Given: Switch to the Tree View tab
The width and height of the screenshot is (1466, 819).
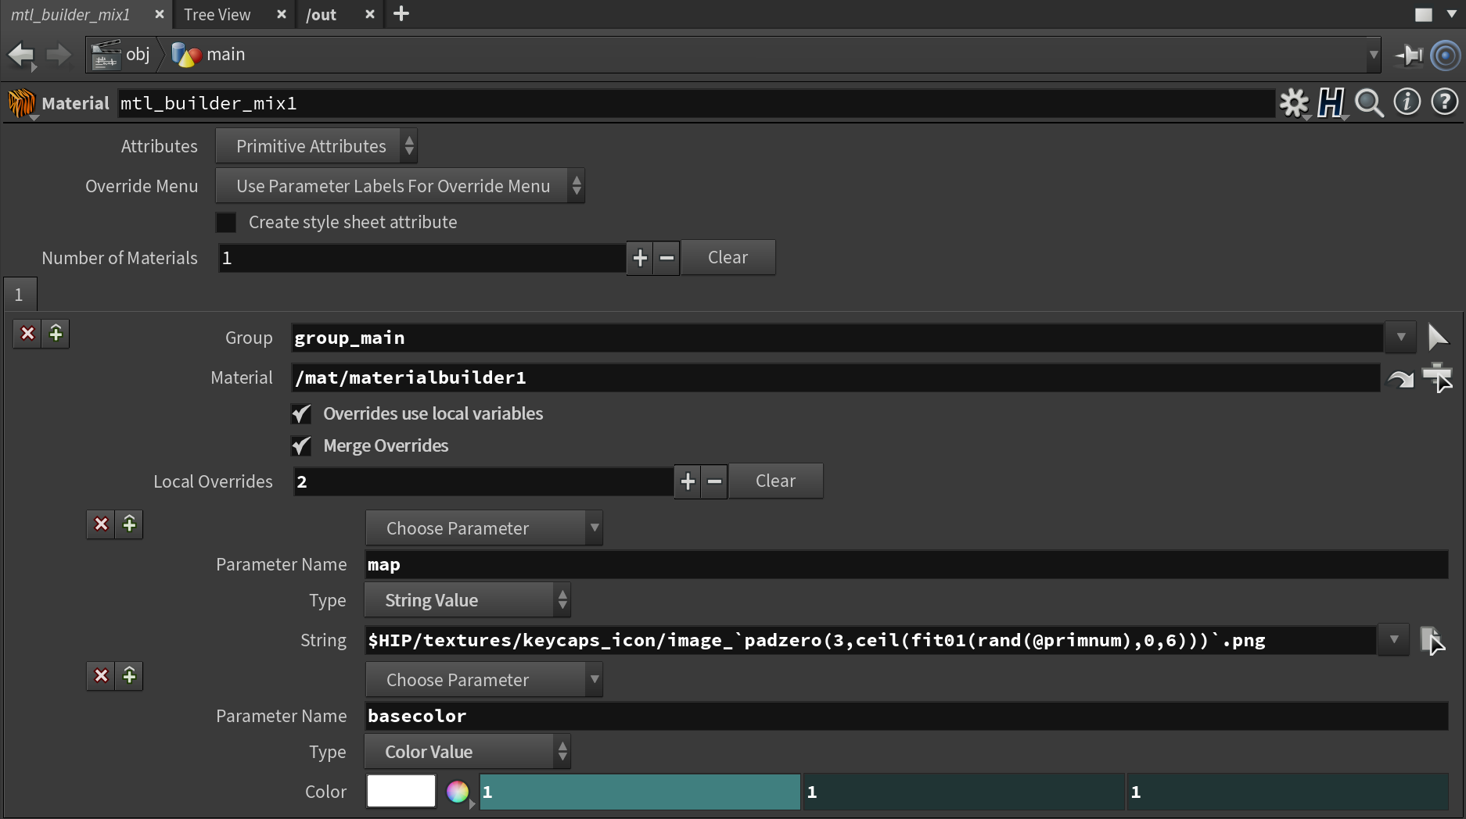Looking at the screenshot, I should [x=217, y=15].
